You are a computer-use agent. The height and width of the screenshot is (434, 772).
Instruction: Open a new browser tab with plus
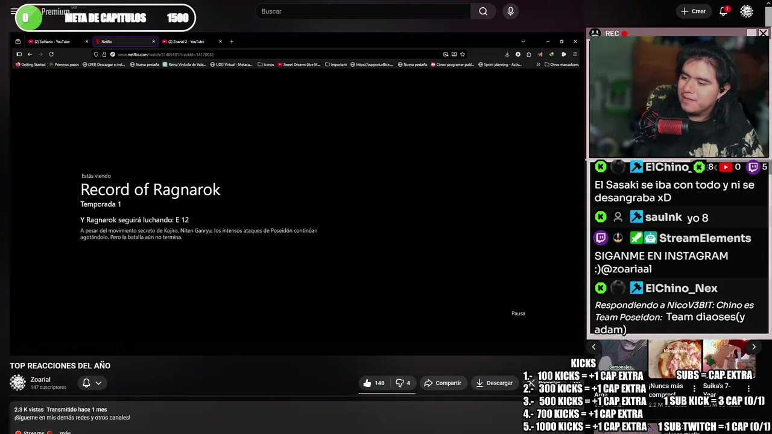(x=231, y=42)
